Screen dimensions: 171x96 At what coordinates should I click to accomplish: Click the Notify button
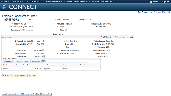click(32, 75)
